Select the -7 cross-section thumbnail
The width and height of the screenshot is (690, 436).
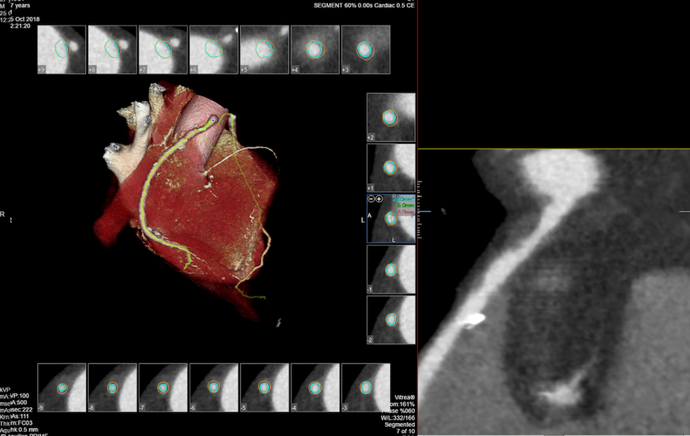(x=163, y=388)
